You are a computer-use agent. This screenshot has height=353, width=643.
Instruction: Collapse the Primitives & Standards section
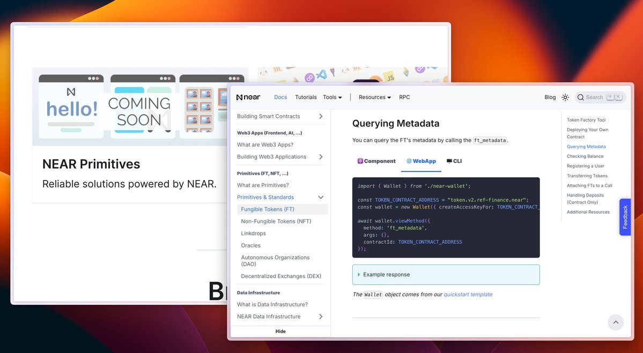point(321,198)
